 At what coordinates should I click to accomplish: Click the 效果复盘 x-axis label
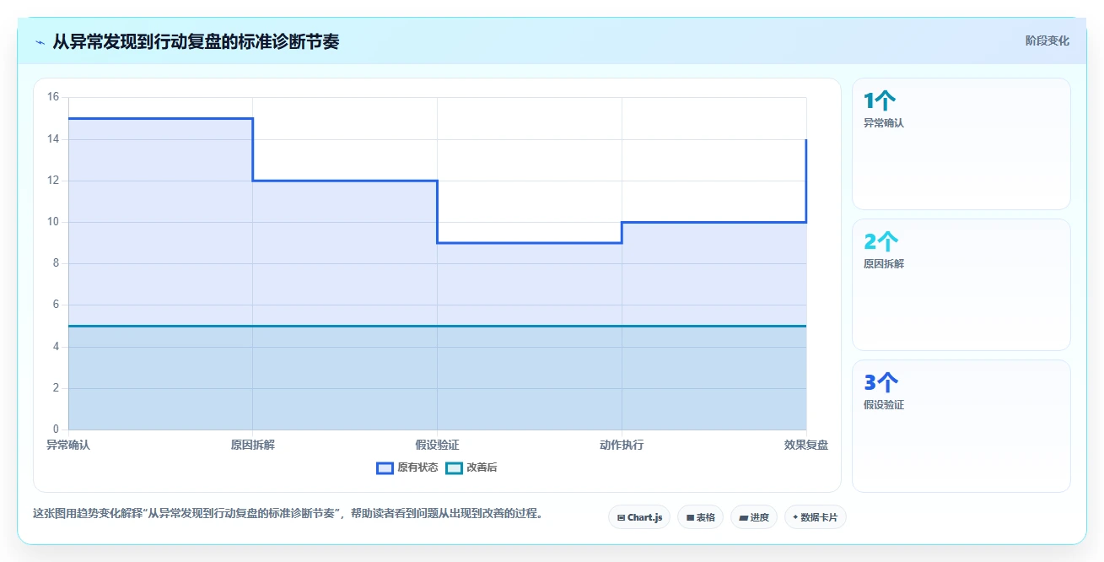[806, 445]
